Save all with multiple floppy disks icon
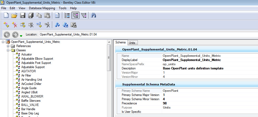This screenshot has height=117, width=258. coord(31,16)
